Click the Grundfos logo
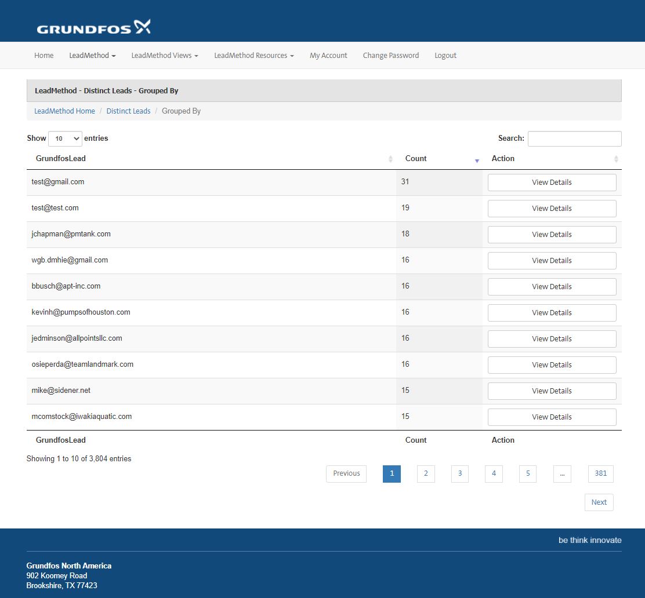Viewport: 645px width, 598px height. pyautogui.click(x=93, y=27)
